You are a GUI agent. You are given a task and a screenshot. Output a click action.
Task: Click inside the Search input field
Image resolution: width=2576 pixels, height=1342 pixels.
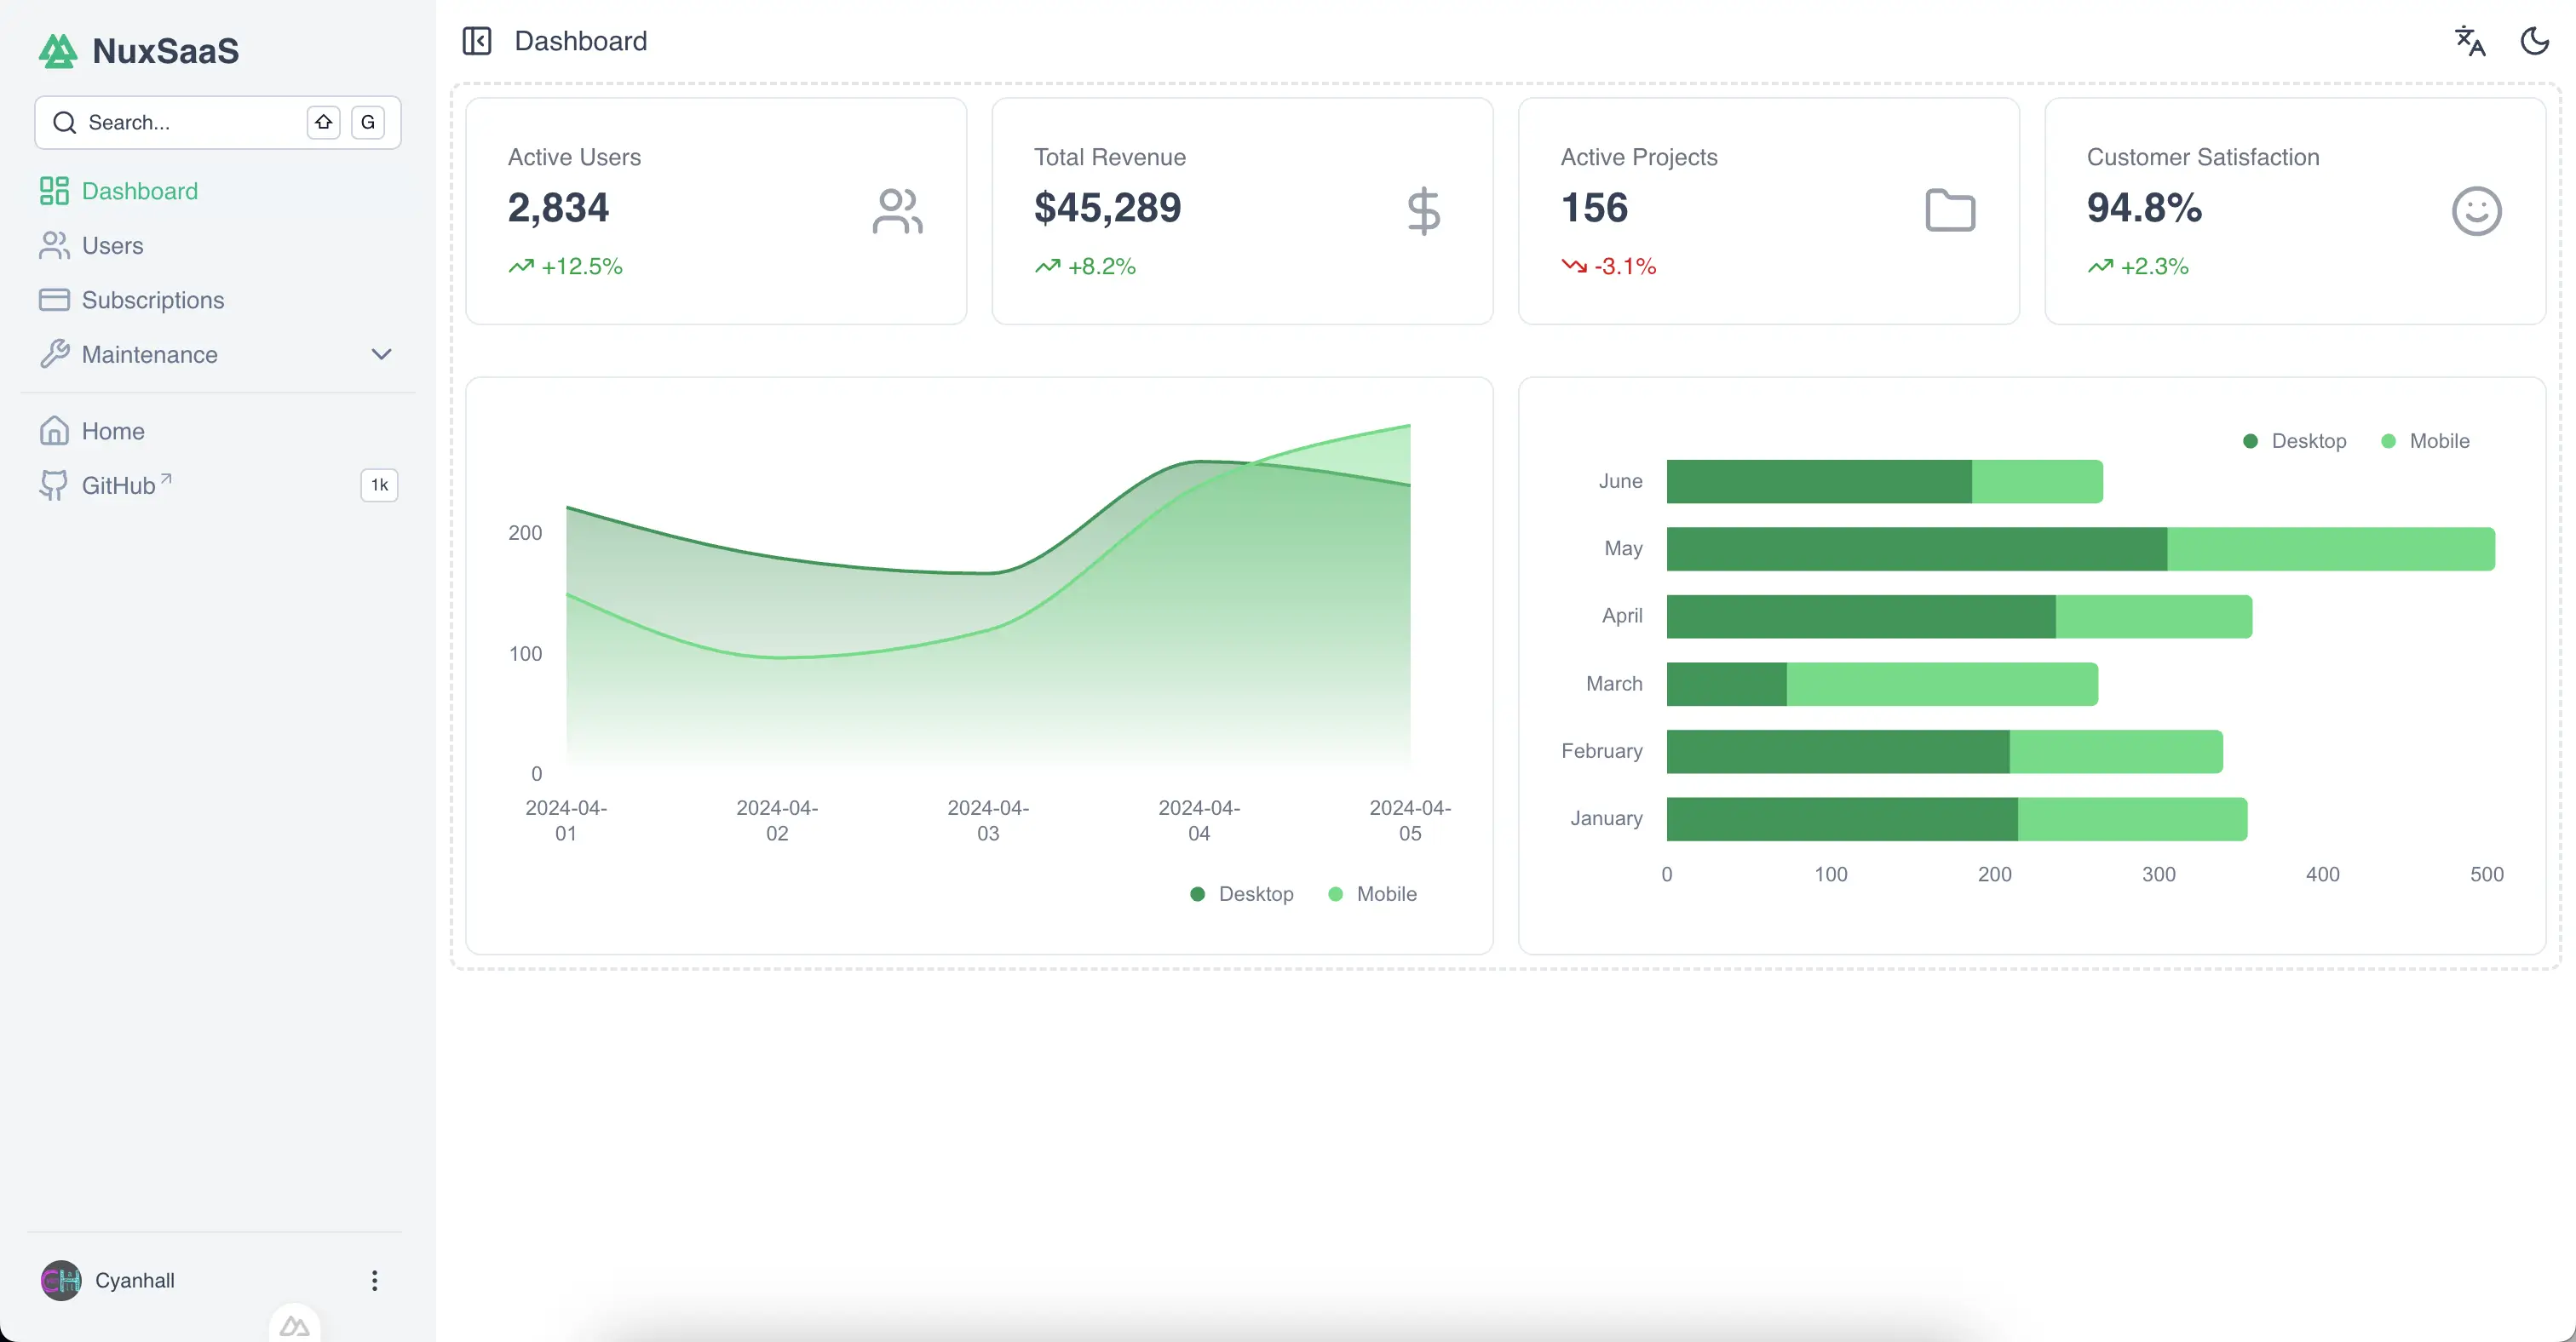point(180,122)
